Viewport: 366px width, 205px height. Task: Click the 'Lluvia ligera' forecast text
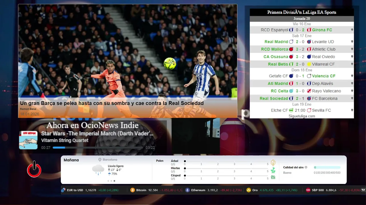[116, 166]
